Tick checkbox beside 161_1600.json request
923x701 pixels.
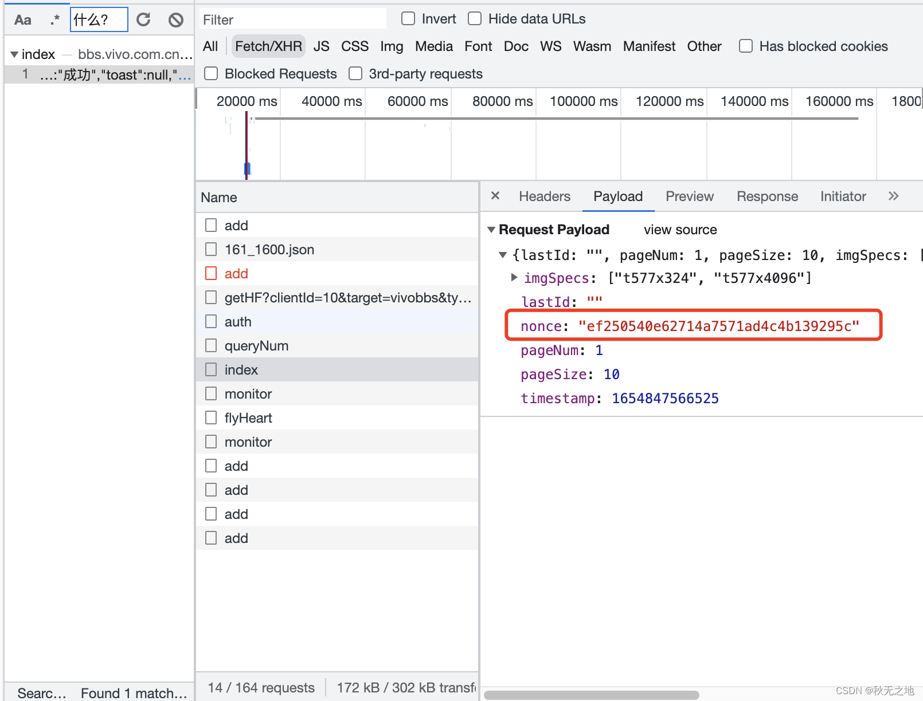coord(211,249)
